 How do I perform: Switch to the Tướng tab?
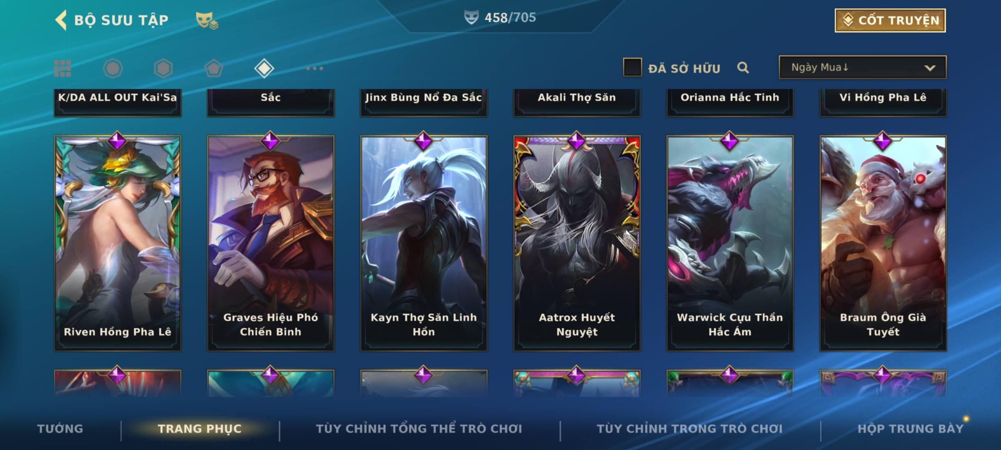pos(60,428)
